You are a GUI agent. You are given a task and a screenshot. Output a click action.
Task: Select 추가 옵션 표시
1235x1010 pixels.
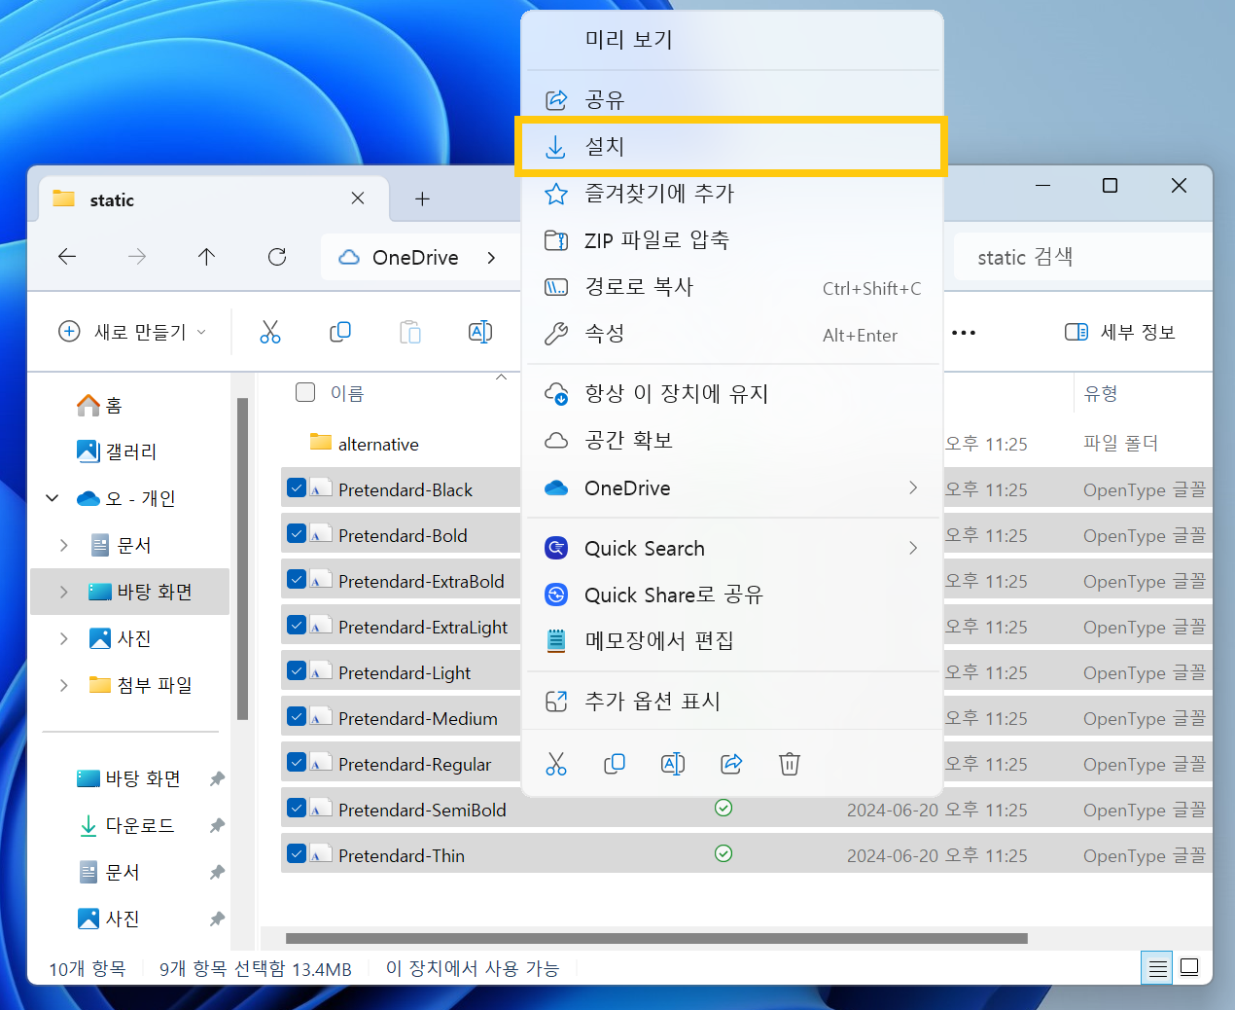tap(732, 702)
